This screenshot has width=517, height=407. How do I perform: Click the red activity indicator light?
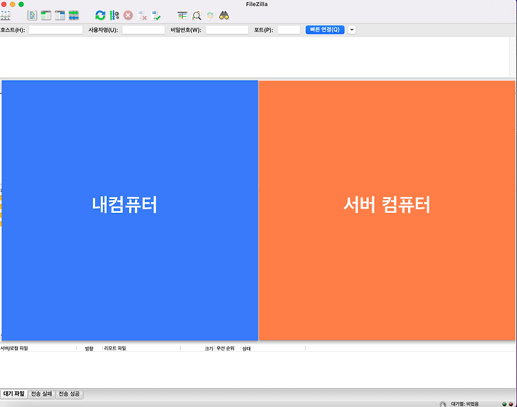[x=511, y=404]
